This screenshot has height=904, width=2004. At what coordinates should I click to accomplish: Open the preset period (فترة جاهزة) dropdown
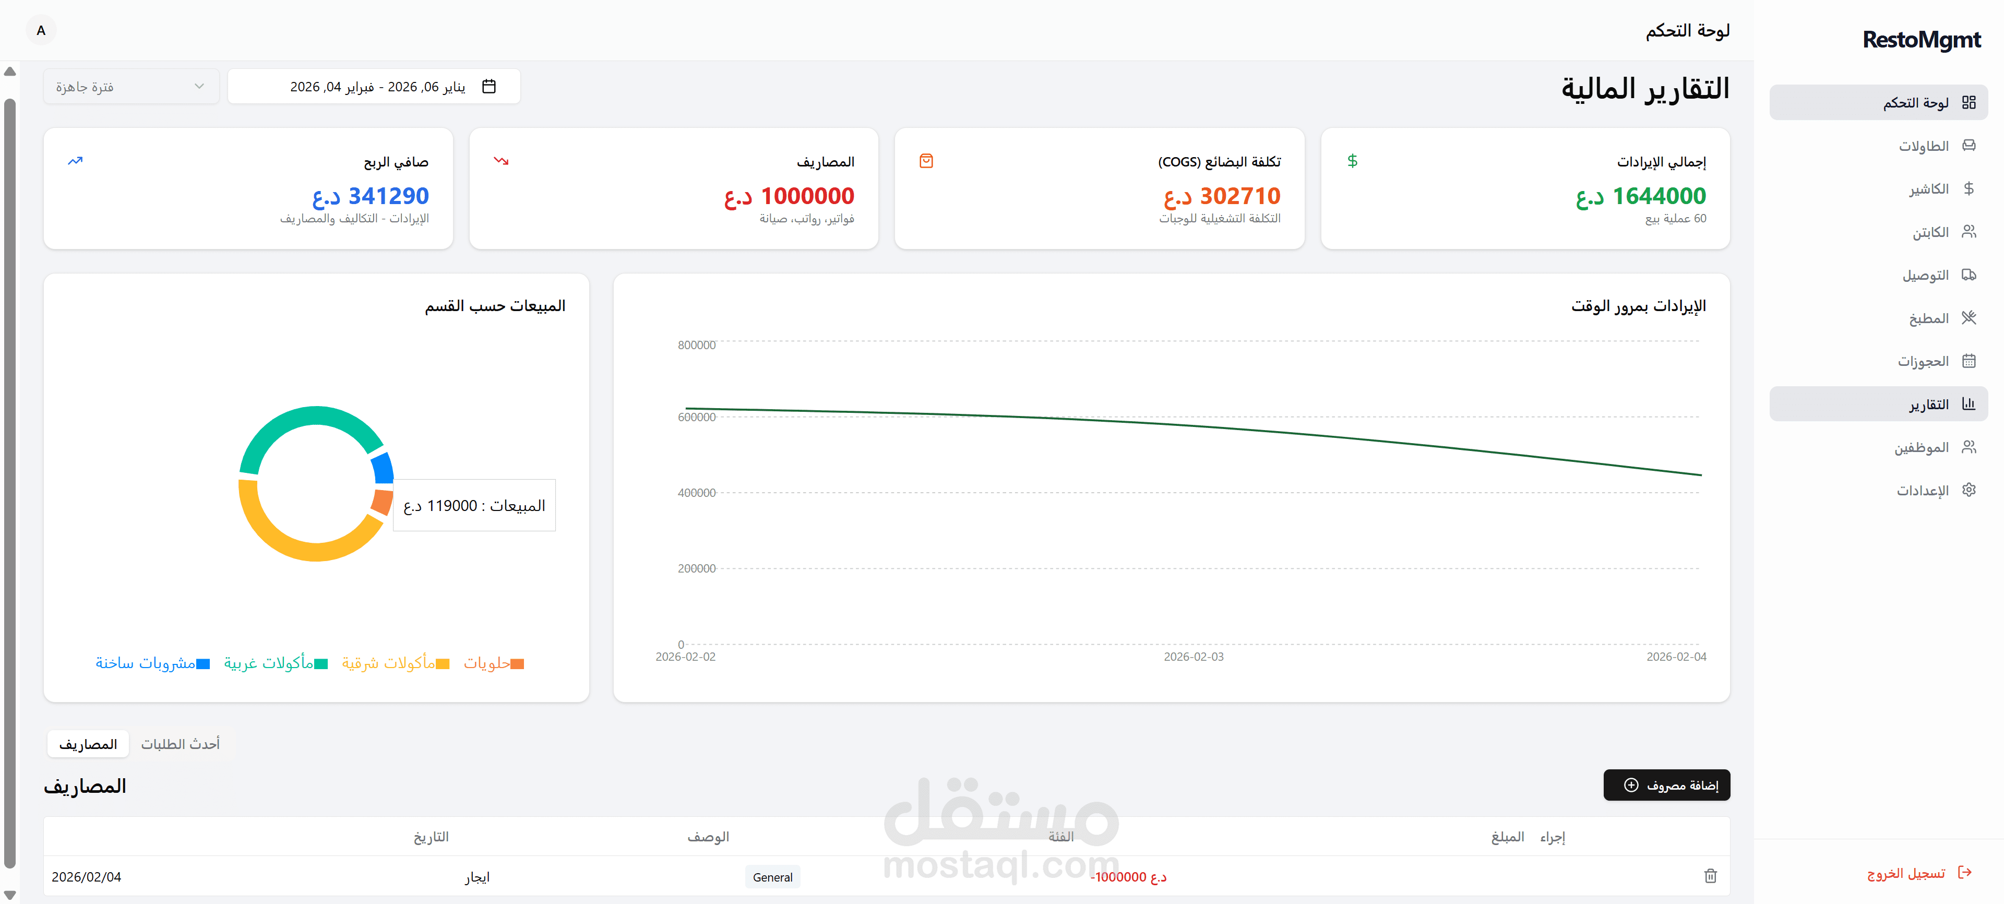130,86
